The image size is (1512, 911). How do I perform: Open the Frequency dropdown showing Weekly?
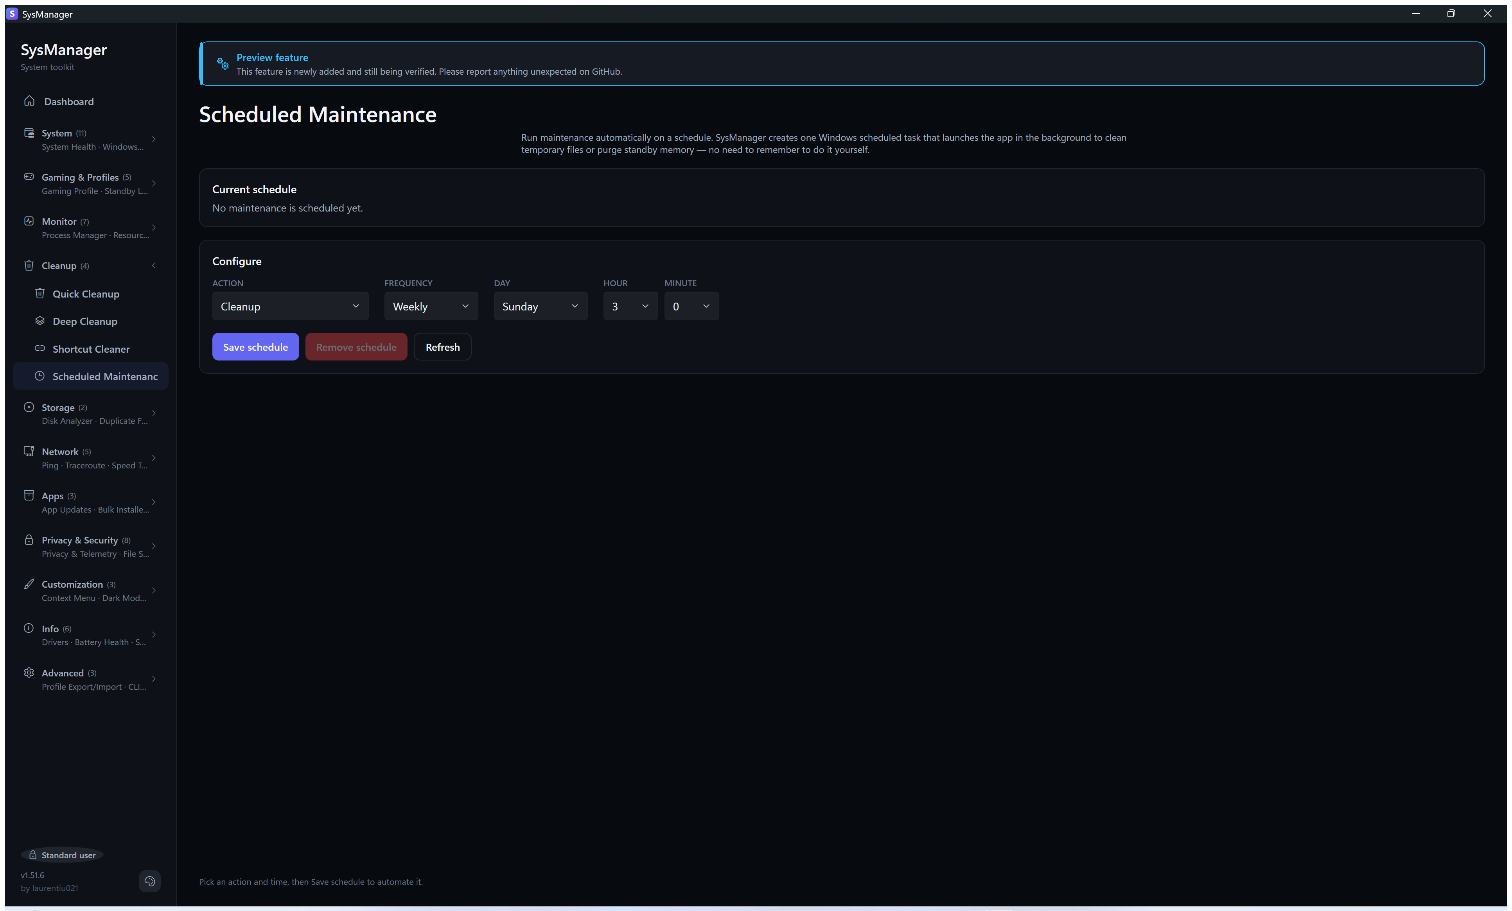(x=431, y=306)
